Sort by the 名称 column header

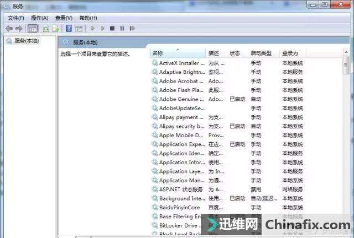click(x=178, y=53)
